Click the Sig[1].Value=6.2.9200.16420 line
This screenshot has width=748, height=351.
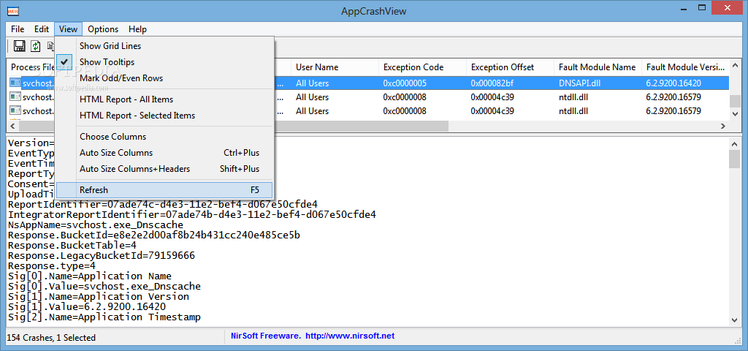pos(87,307)
